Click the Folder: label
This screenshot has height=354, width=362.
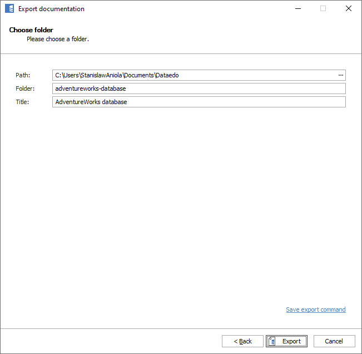click(25, 88)
